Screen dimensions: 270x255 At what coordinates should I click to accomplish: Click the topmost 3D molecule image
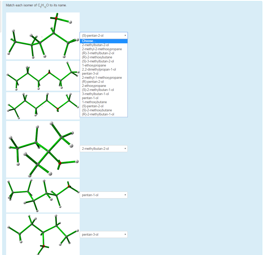(x=43, y=36)
